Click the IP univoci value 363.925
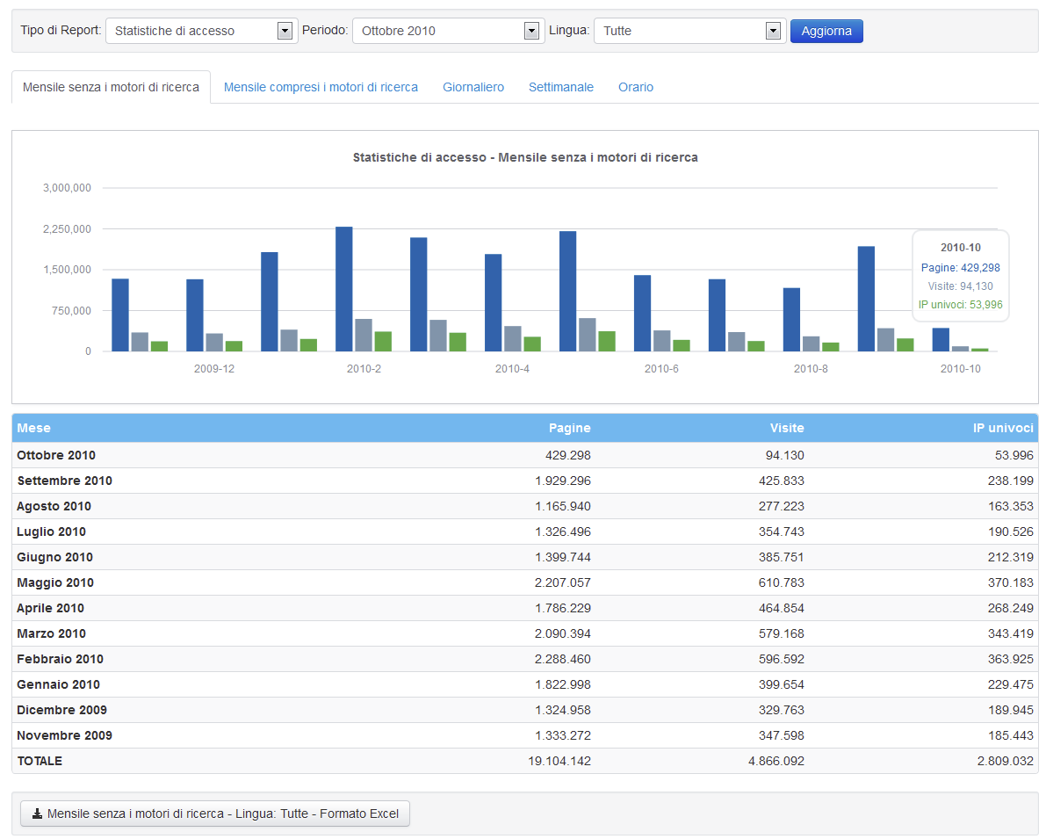Image resolution: width=1046 pixels, height=839 pixels. point(1011,659)
